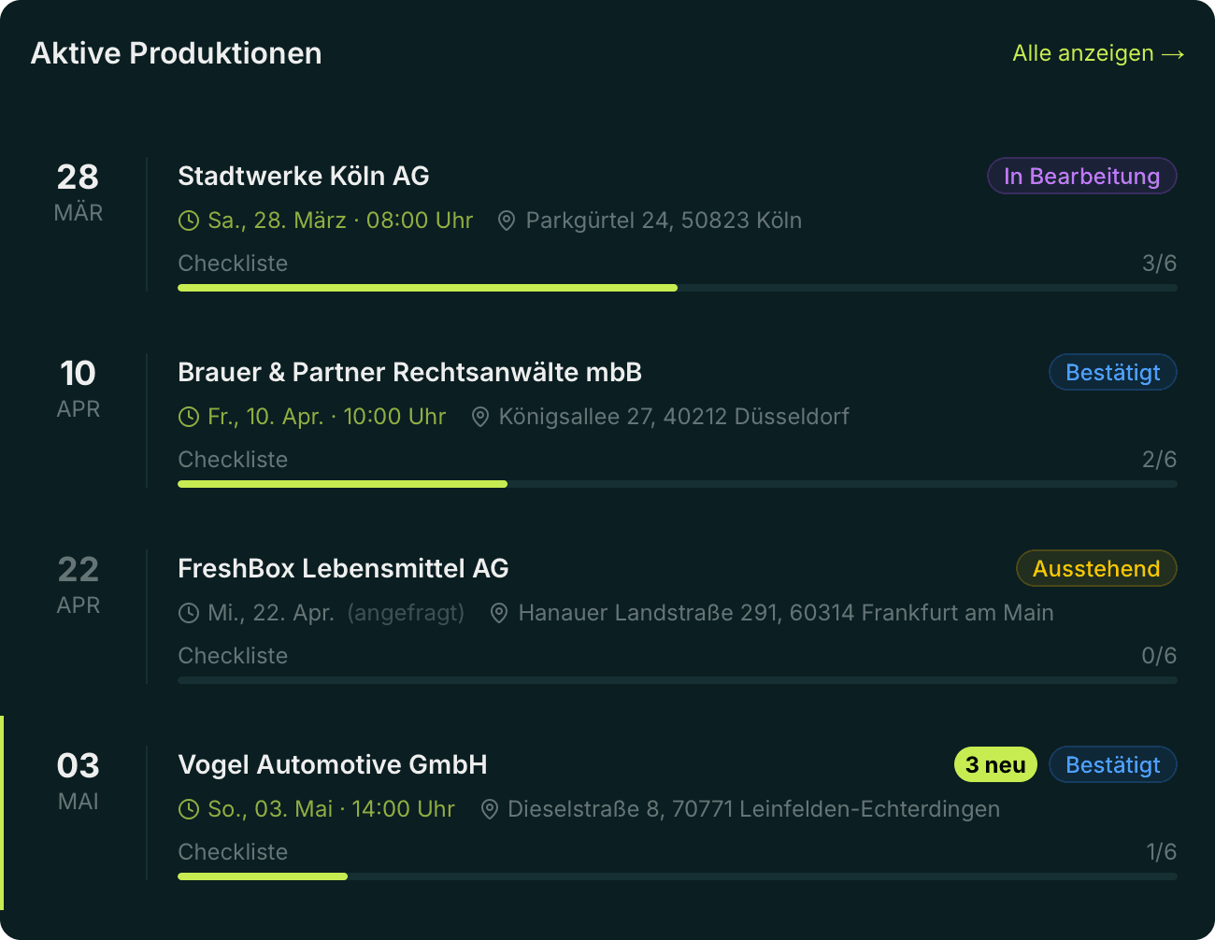This screenshot has height=940, width=1215.
Task: Click Bestätigt badge on Vogel Automotive
Action: (1112, 765)
